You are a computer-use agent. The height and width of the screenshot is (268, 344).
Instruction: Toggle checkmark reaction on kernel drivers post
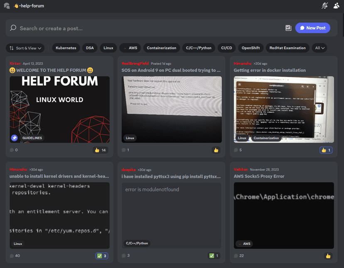pos(102,256)
